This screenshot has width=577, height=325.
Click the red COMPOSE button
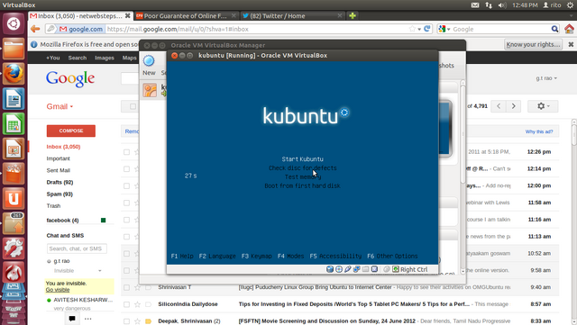coord(71,131)
